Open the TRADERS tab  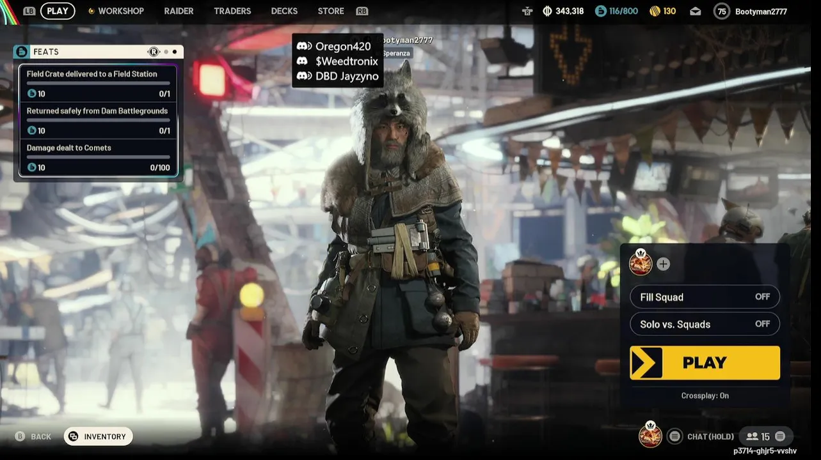(x=232, y=11)
